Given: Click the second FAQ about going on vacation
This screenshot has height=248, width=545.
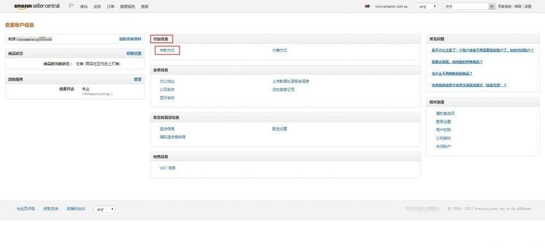Looking at the screenshot, I should coord(457,62).
